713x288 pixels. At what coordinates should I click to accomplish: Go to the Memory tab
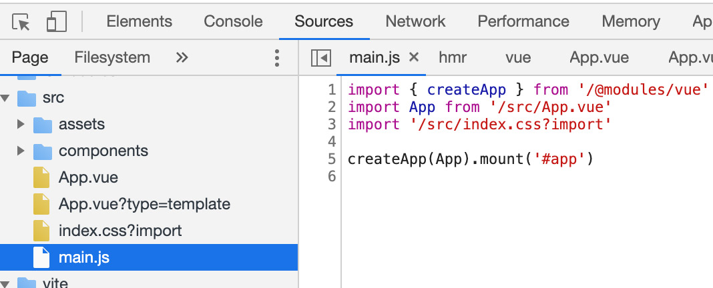(631, 21)
